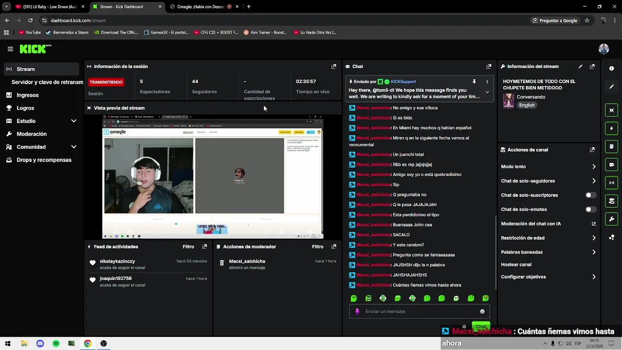Image resolution: width=622 pixels, height=350 pixels.
Task: Open Configurar objetivos settings
Action: click(548, 277)
